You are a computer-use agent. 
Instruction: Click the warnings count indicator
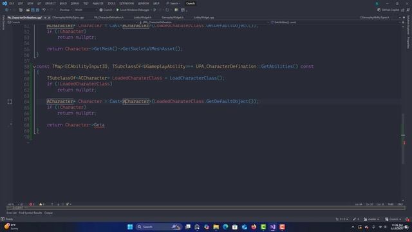pyautogui.click(x=41, y=204)
